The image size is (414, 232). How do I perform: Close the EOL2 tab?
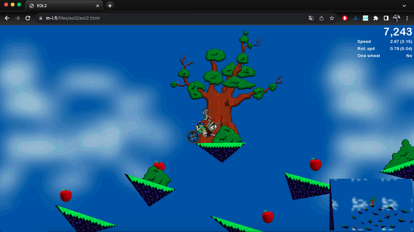[98, 5]
